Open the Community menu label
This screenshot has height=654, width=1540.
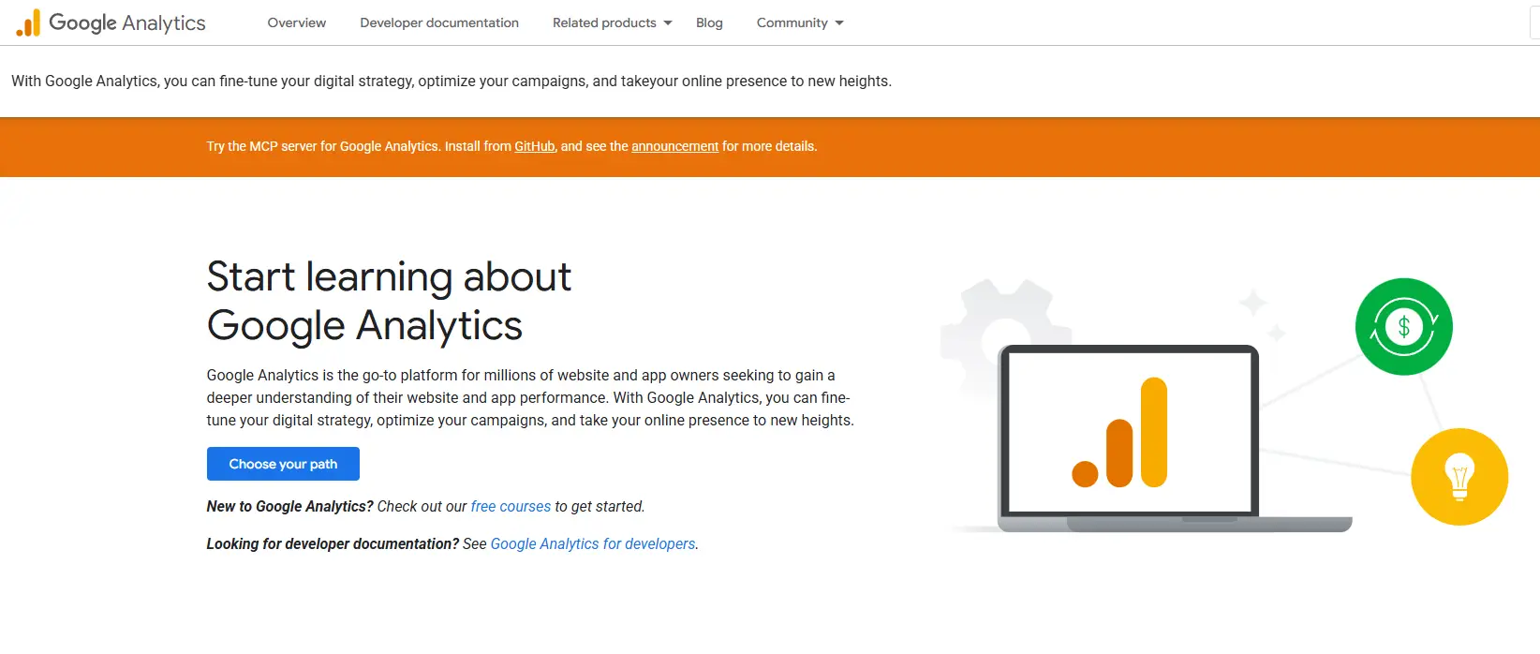coord(792,23)
